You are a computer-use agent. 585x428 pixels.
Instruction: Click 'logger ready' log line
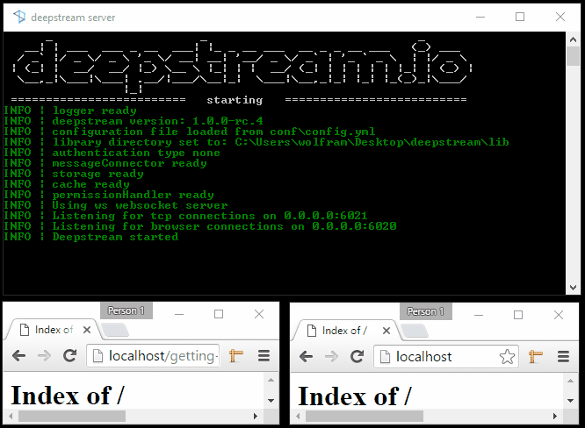pos(94,111)
